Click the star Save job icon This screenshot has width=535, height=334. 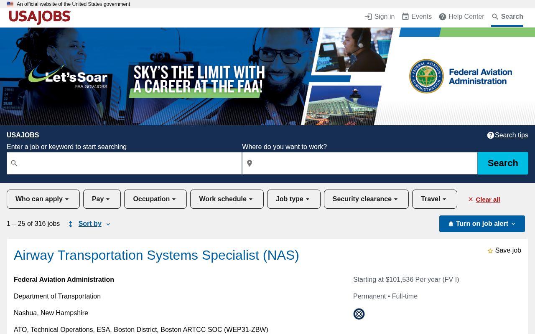click(x=490, y=251)
